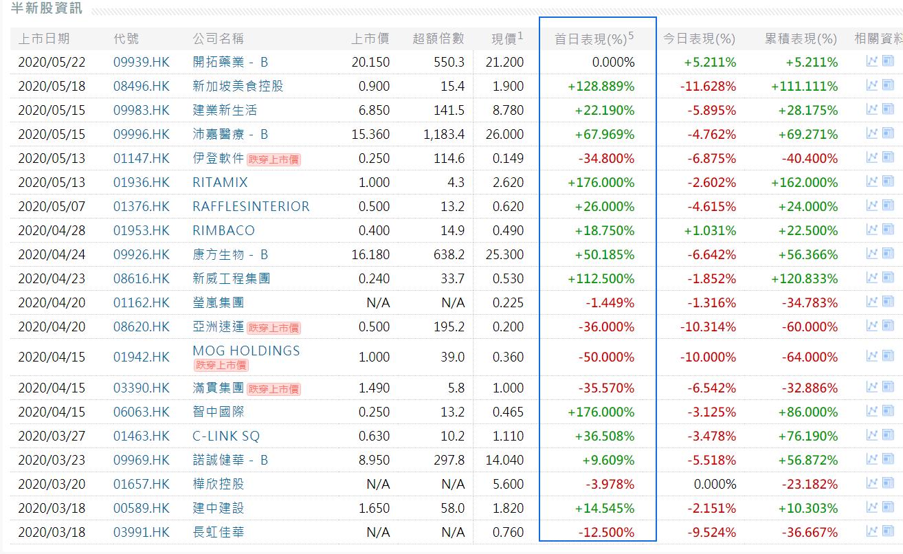Open the chart icon for 06063.HK row
Viewport: 903px width, 554px height.
pos(872,411)
